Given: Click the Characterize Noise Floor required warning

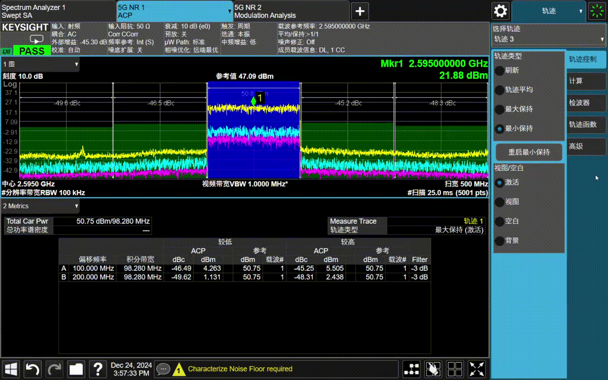Looking at the screenshot, I should [240, 369].
